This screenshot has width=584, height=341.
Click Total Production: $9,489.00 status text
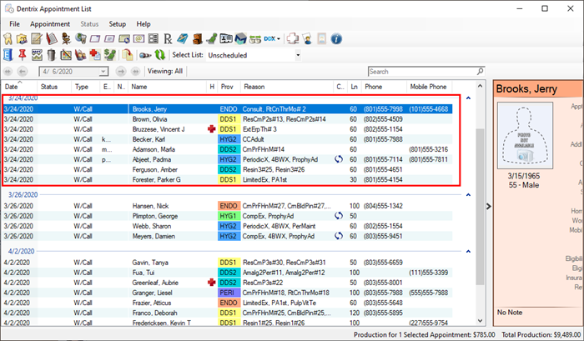coord(541,334)
